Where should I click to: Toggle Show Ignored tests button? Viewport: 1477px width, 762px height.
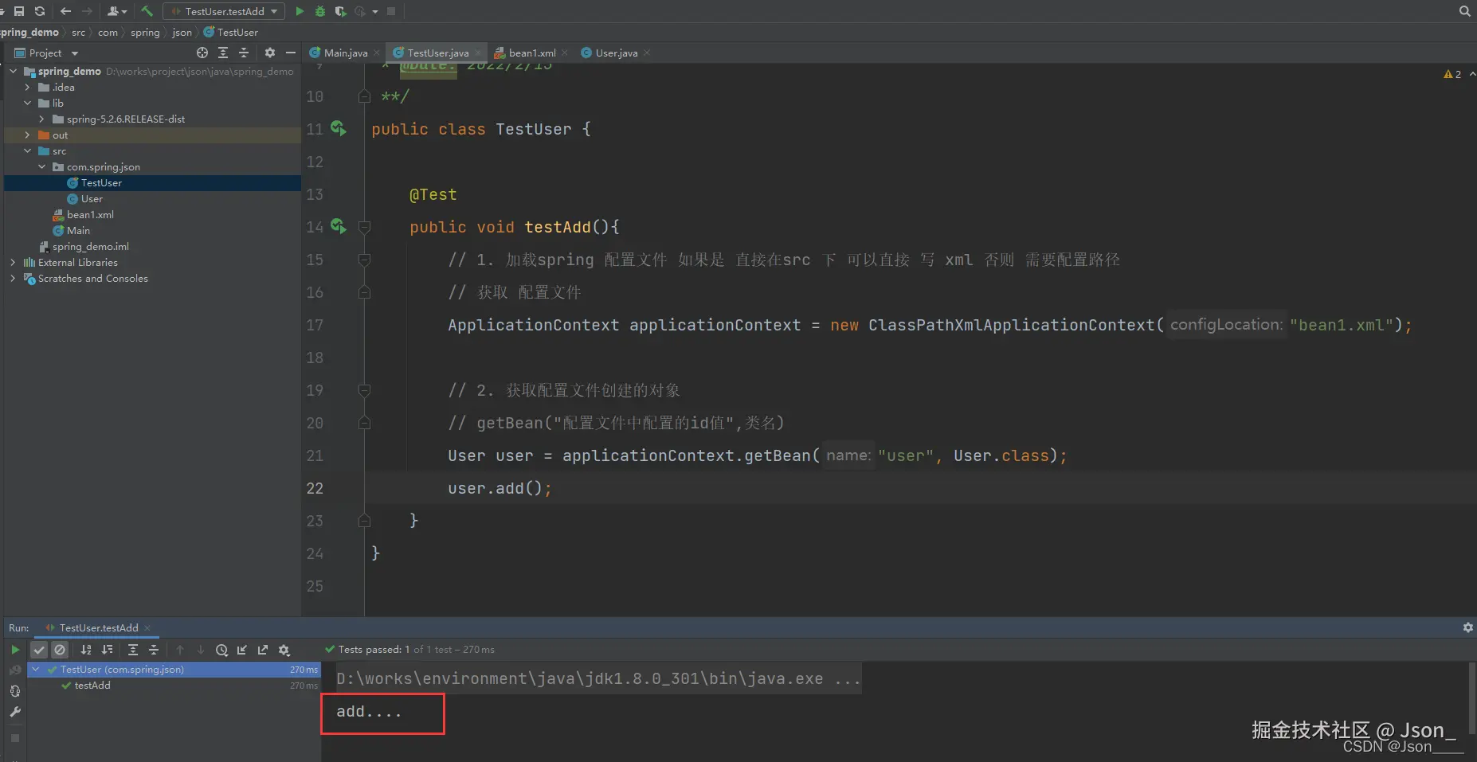(60, 650)
